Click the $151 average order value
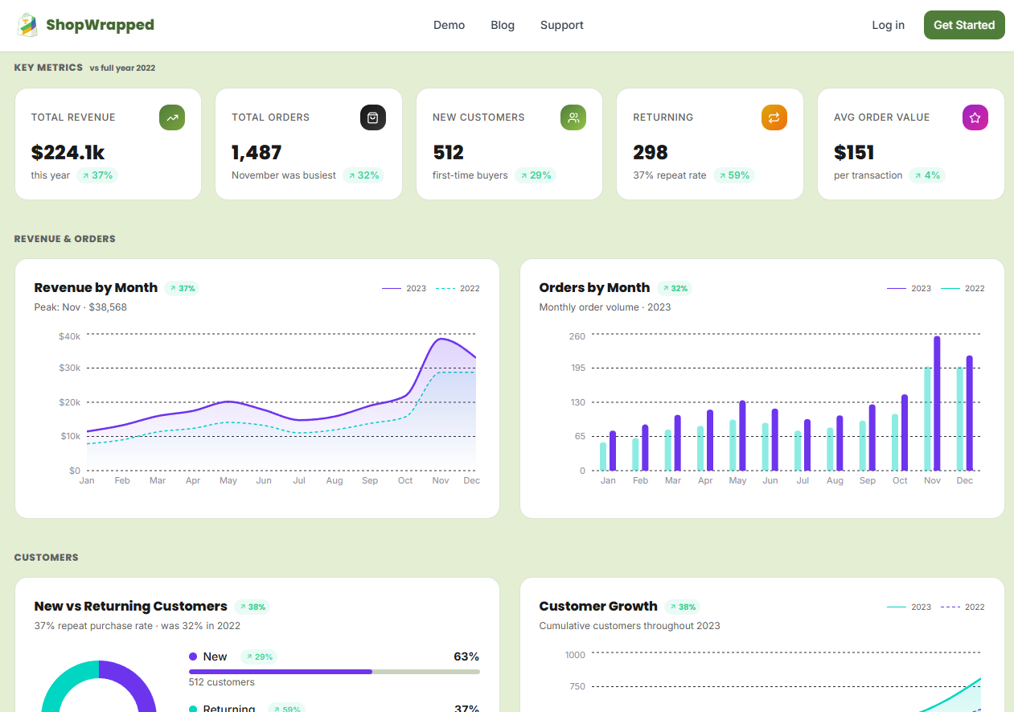The image size is (1014, 712). 854,152
